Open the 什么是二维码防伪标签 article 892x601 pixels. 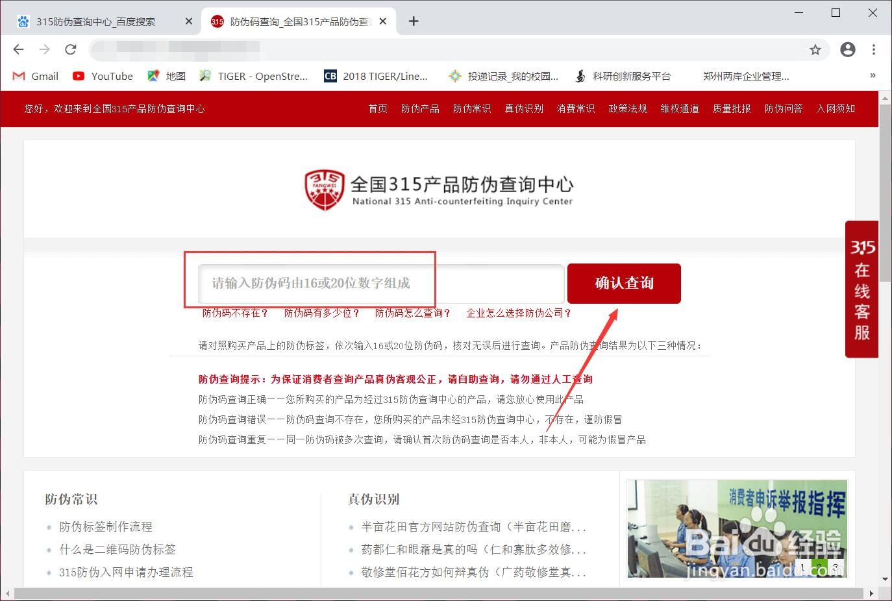(x=118, y=549)
